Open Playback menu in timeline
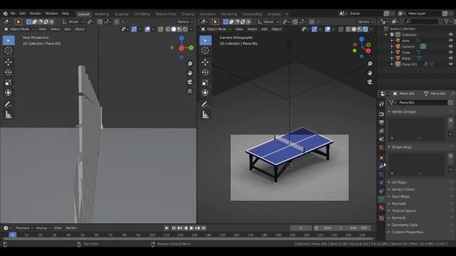The image size is (456, 256). pos(24,228)
